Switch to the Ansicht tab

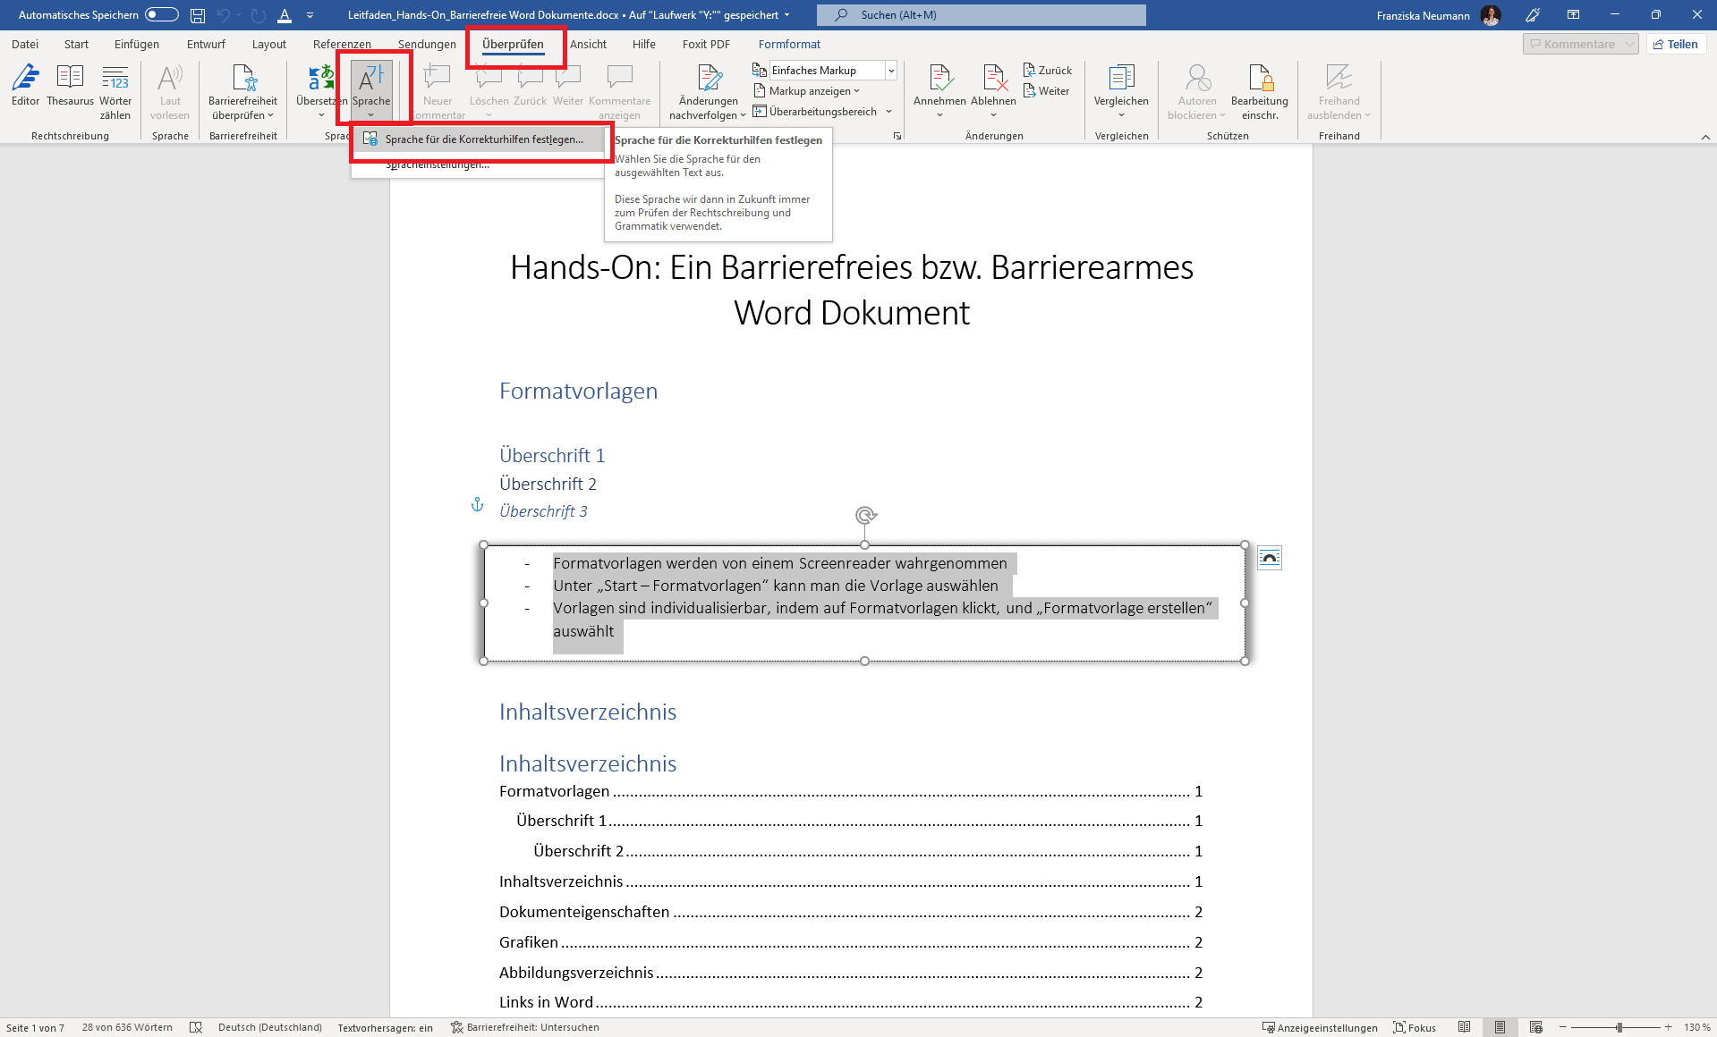point(588,44)
